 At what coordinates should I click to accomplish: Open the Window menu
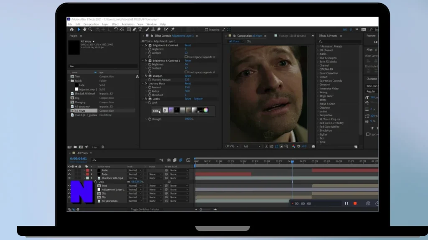point(151,24)
